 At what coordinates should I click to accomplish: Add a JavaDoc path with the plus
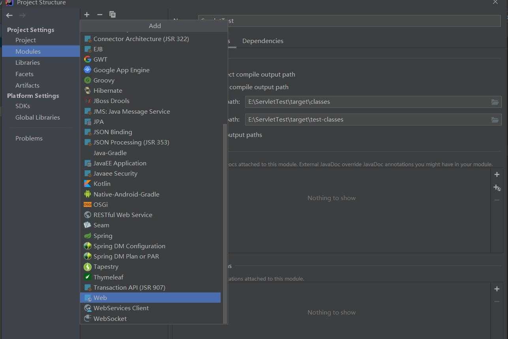pos(497,174)
